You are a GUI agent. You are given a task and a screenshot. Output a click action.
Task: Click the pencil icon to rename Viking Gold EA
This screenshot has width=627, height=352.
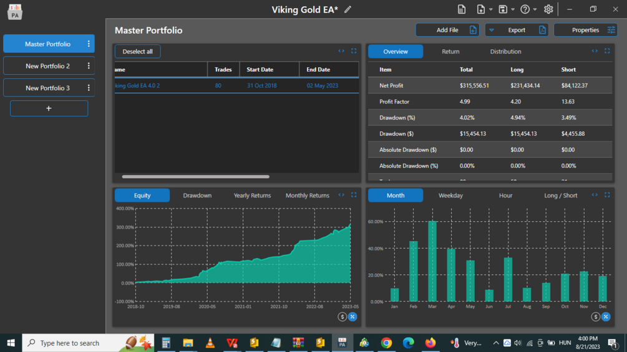click(x=348, y=9)
